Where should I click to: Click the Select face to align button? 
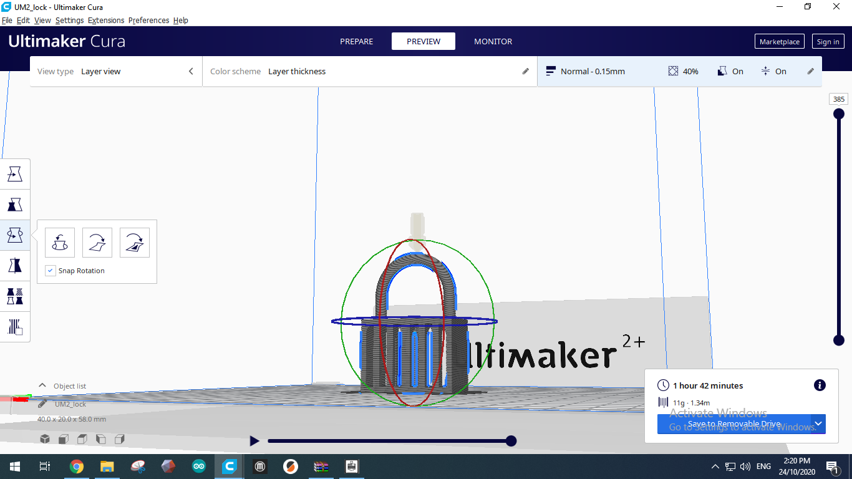click(x=135, y=243)
